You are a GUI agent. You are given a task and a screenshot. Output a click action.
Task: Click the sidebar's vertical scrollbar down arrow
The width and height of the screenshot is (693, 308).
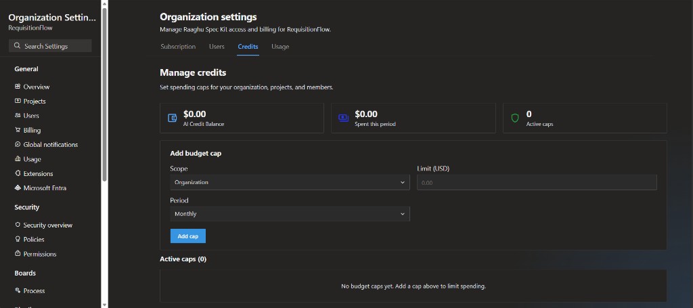[x=104, y=305]
